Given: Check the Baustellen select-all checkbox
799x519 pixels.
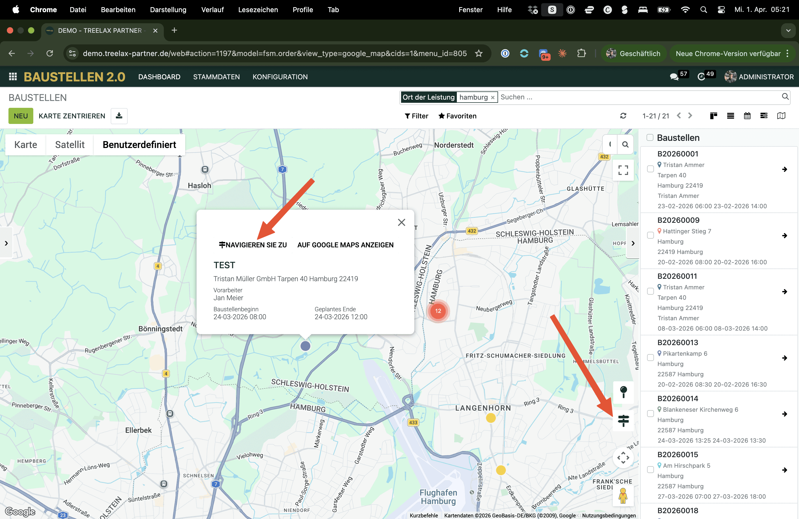Looking at the screenshot, I should (x=650, y=138).
